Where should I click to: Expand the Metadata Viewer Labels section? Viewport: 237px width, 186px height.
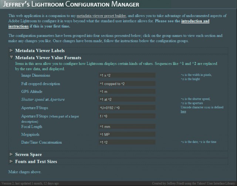[11, 50]
